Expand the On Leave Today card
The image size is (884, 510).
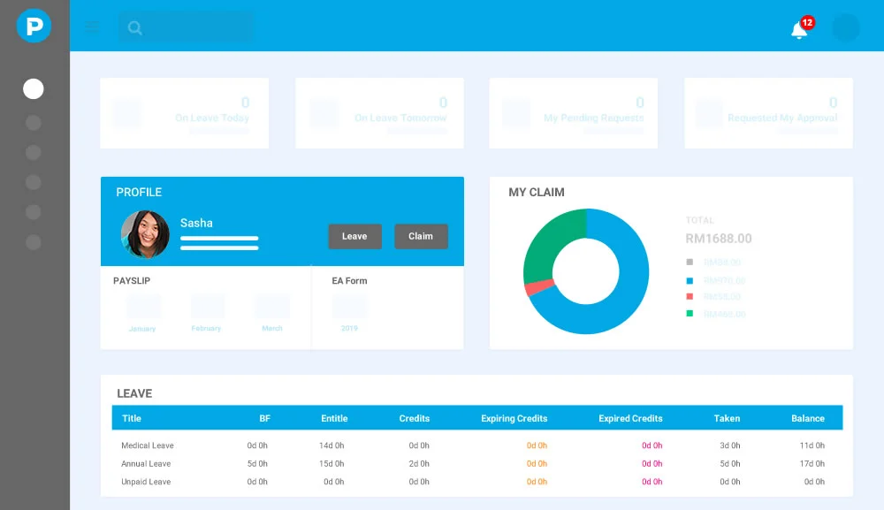coord(184,113)
